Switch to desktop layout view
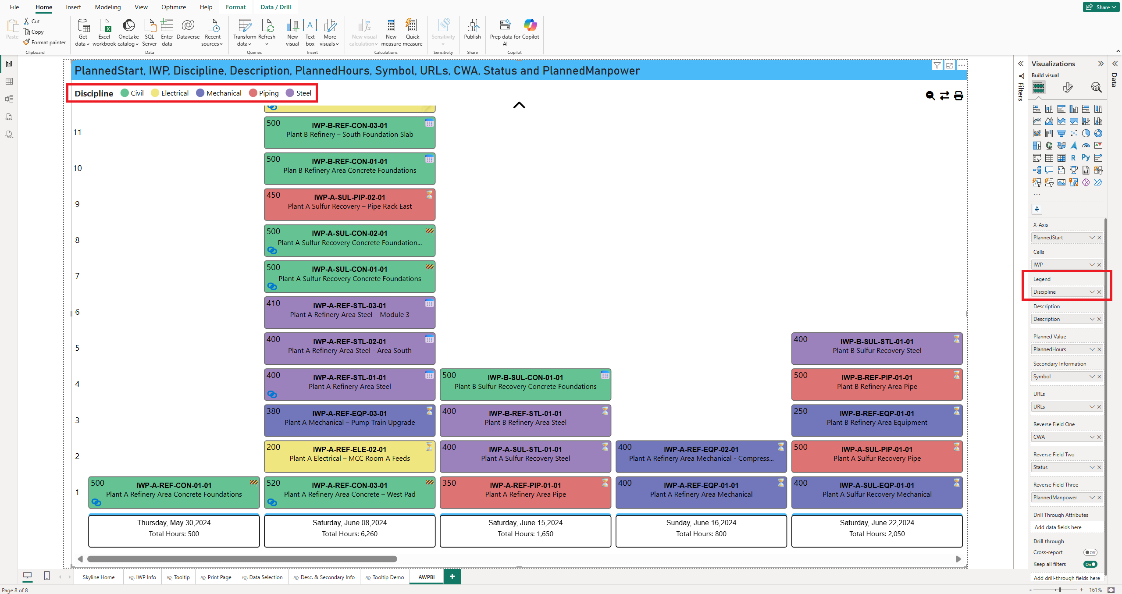This screenshot has height=594, width=1122. 27,576
